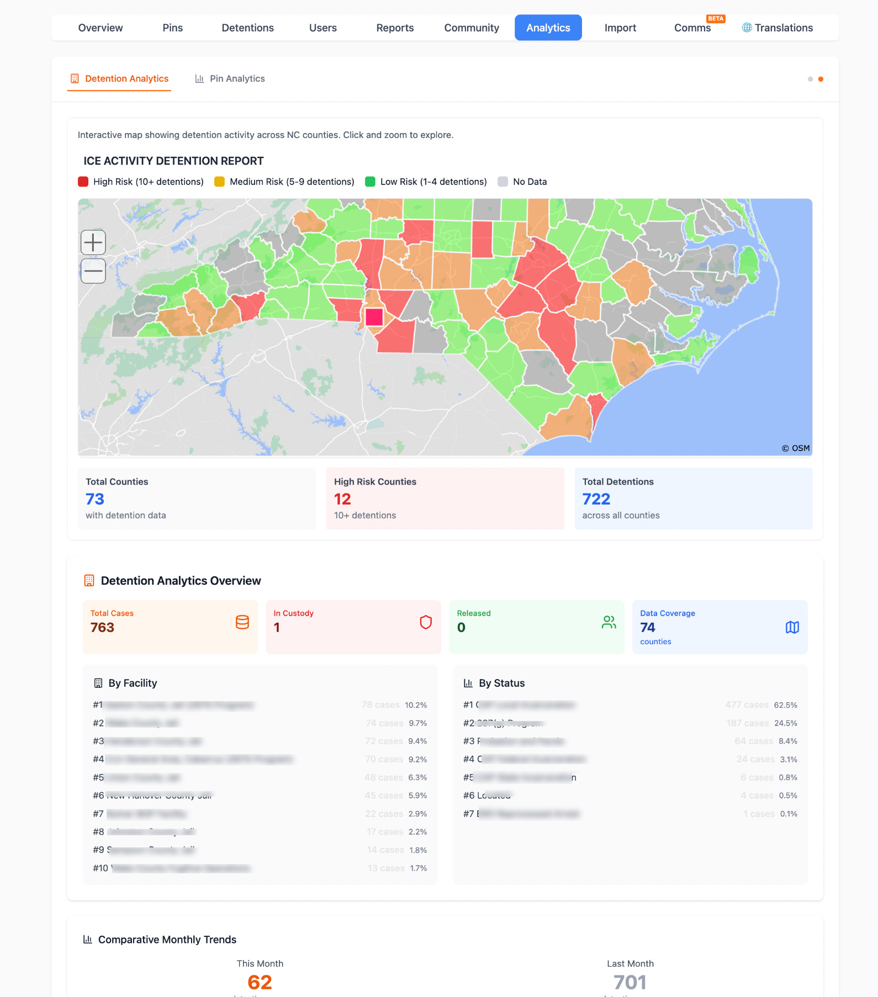Select facility row #6 with 5.9%
Viewport: 878px width, 997px height.
260,796
